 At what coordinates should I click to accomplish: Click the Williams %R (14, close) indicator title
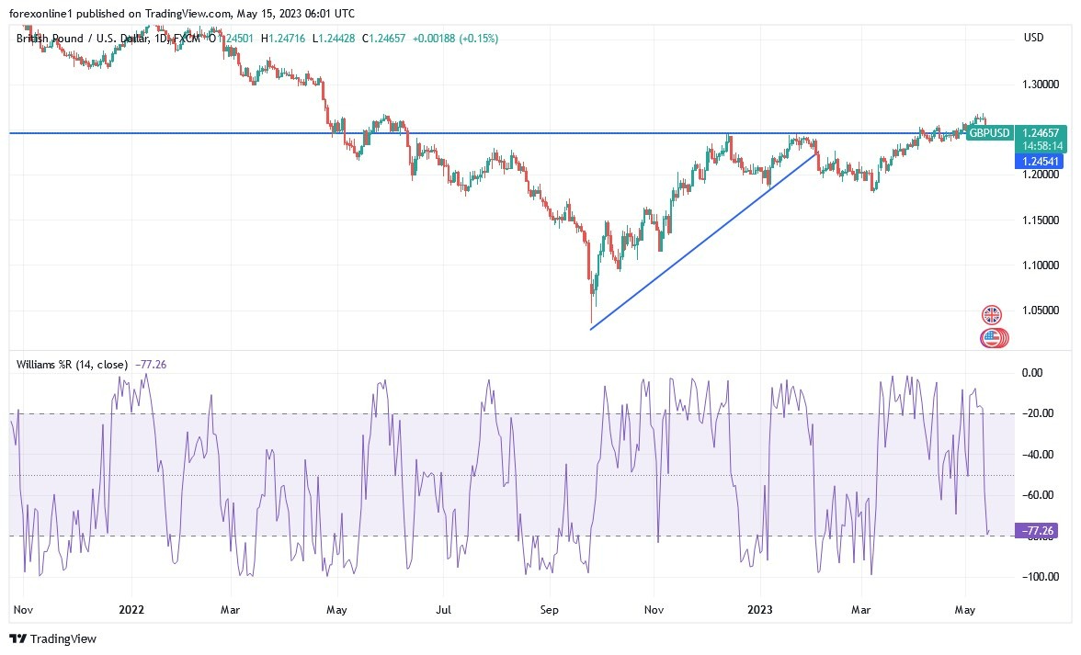(x=72, y=364)
